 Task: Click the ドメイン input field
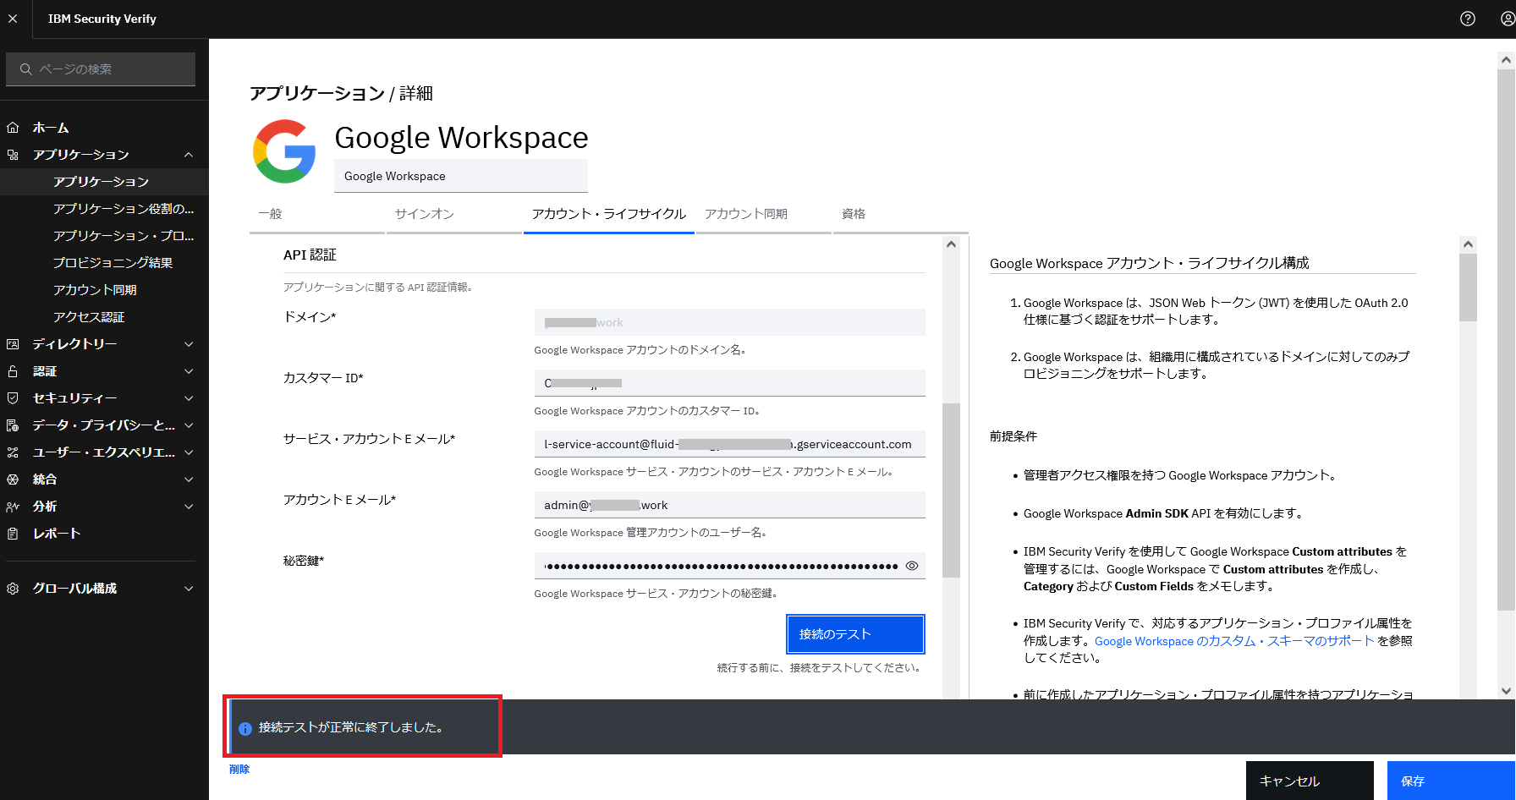[x=730, y=322]
